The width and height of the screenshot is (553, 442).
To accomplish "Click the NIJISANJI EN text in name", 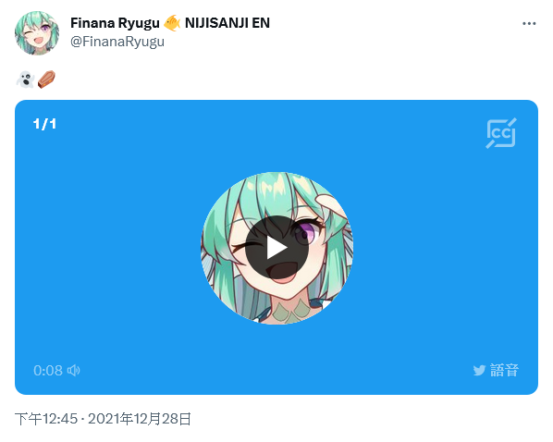I will click(227, 23).
